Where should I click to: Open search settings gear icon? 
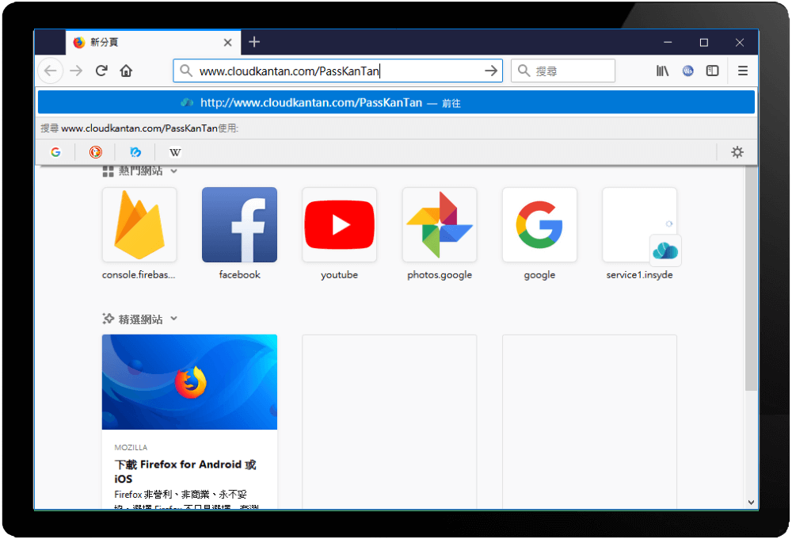pyautogui.click(x=737, y=152)
